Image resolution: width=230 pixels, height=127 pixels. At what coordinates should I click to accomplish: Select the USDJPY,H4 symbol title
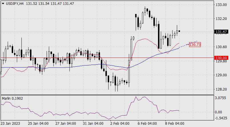point(15,4)
